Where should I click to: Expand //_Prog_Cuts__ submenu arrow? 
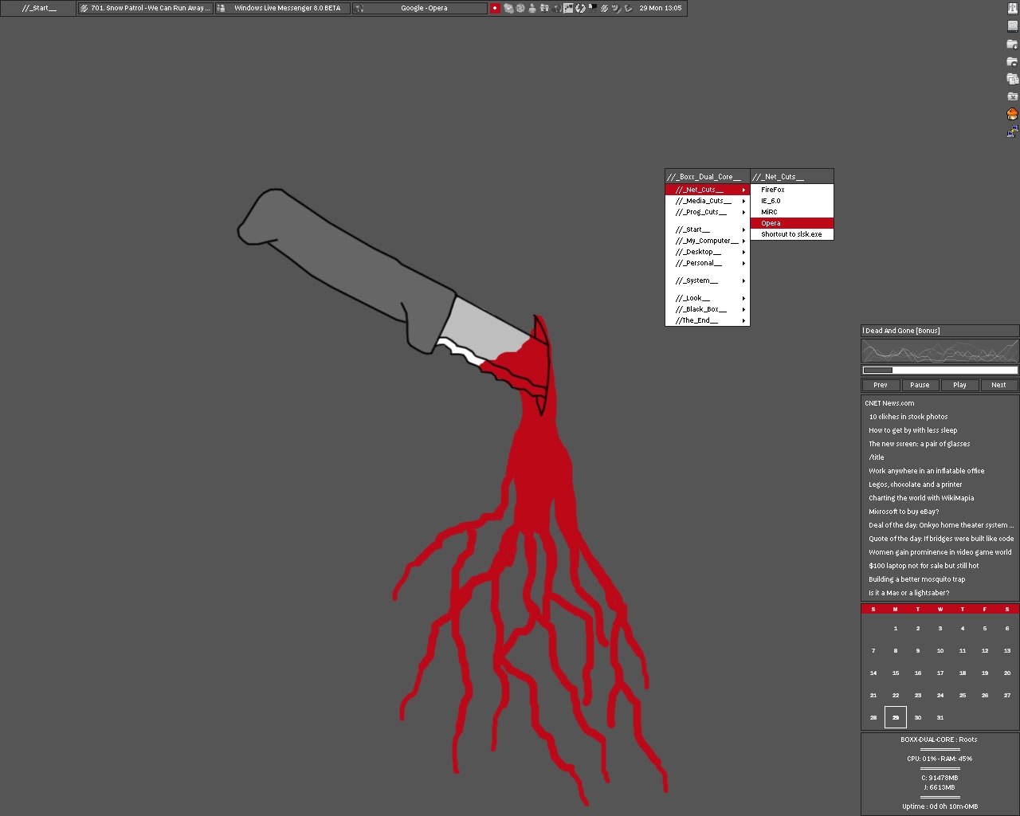743,212
